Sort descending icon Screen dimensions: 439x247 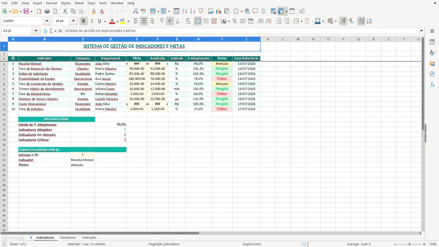tap(192, 11)
